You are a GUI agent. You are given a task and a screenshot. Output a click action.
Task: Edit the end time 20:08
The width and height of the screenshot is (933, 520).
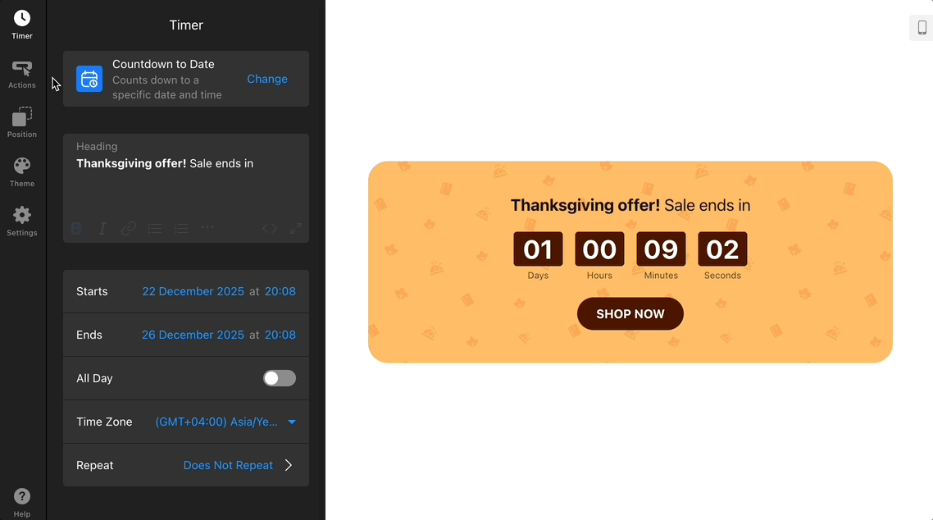point(280,335)
